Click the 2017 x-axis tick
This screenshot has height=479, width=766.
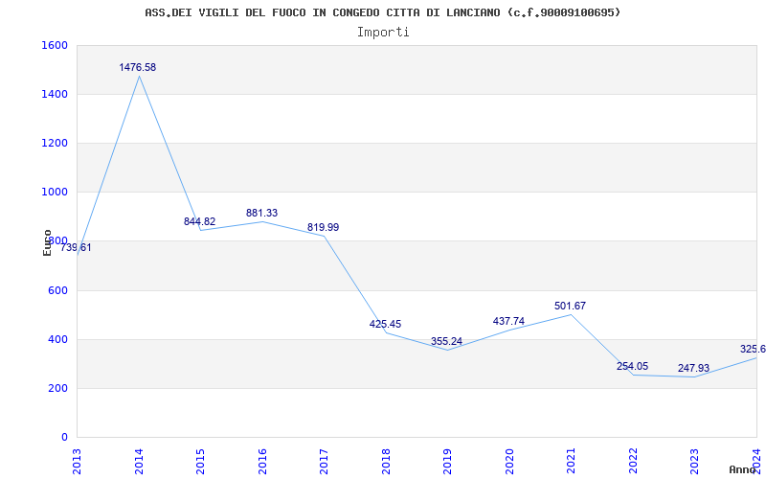click(325, 461)
